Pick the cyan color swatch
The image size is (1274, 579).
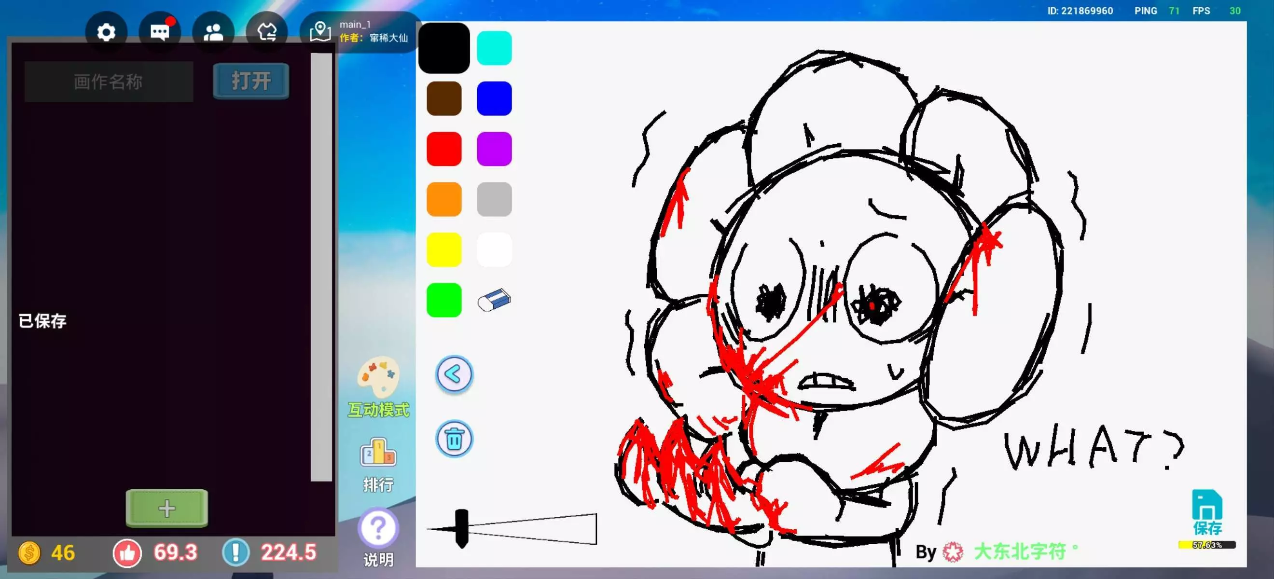tap(494, 48)
